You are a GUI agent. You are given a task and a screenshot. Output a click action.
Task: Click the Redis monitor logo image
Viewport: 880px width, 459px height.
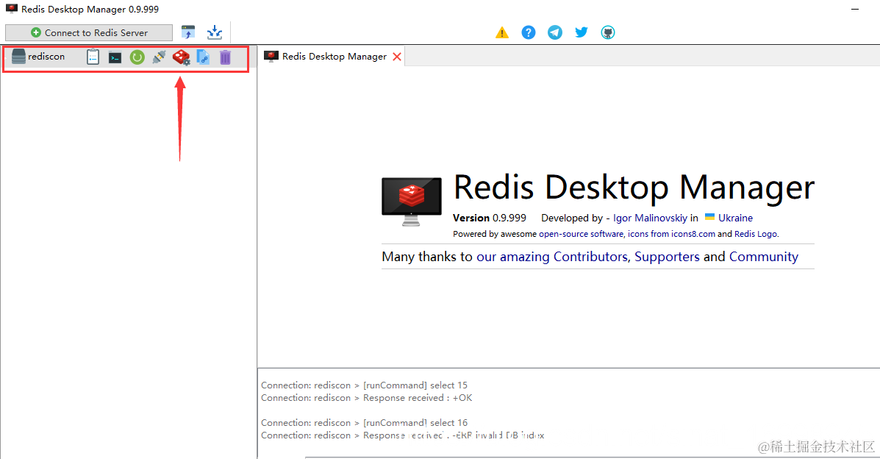pos(412,201)
